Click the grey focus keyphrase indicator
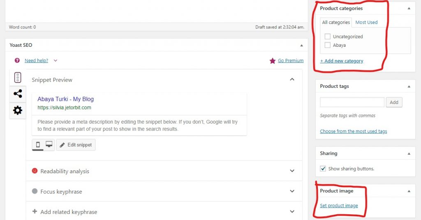 tap(35, 191)
